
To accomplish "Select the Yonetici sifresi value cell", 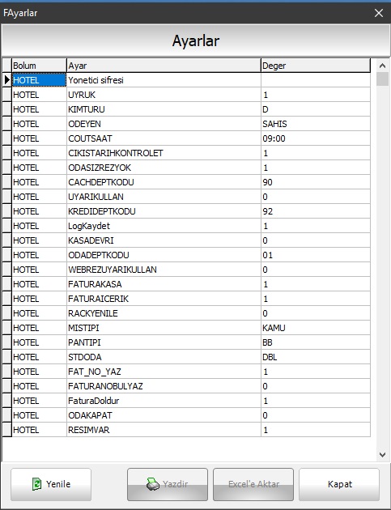I will coord(316,80).
